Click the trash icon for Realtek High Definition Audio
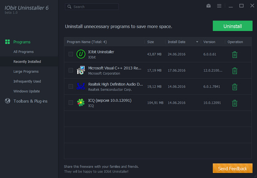257x178 pixels. [234, 87]
